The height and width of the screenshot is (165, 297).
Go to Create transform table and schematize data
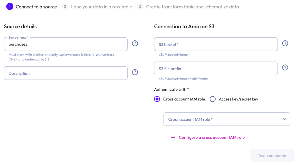(x=192, y=7)
